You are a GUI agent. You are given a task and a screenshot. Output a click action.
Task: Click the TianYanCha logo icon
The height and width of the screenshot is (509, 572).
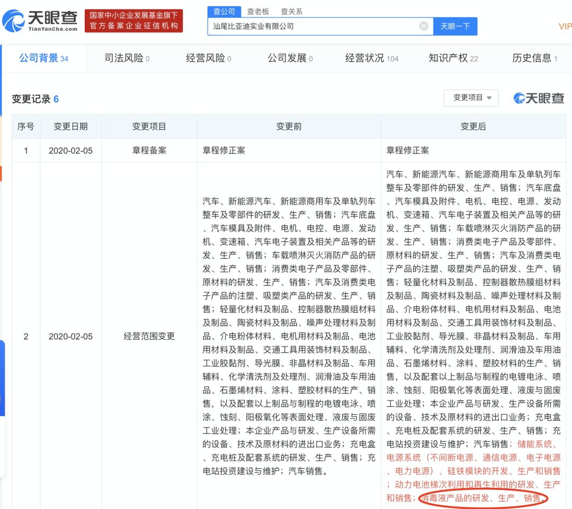click(14, 21)
